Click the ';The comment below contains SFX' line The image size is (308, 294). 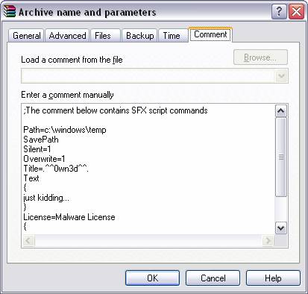point(116,110)
